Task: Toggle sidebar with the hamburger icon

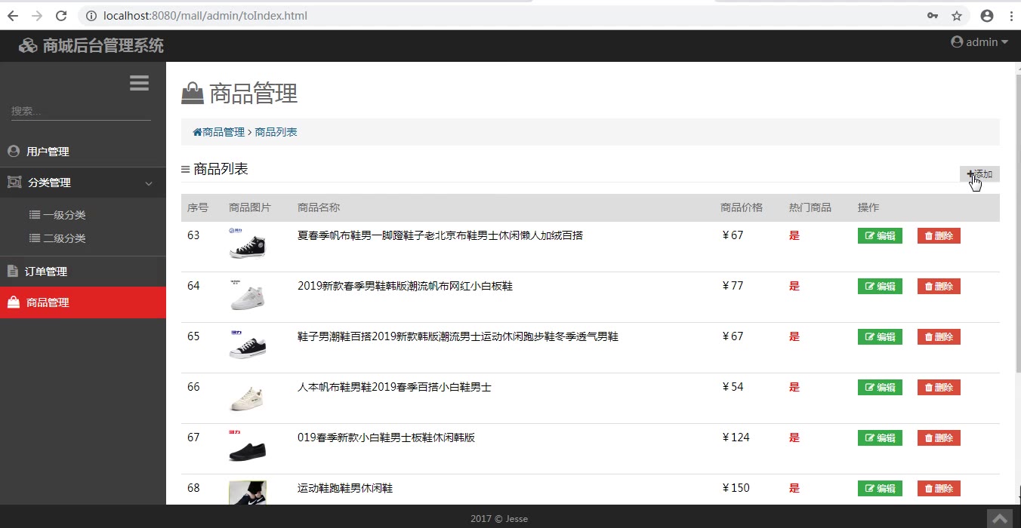Action: point(139,83)
